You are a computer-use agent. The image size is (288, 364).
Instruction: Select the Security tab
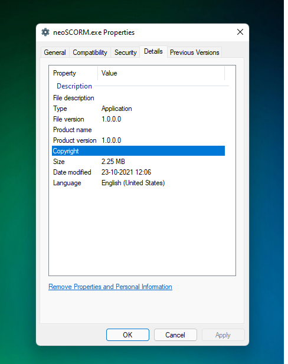pyautogui.click(x=126, y=53)
